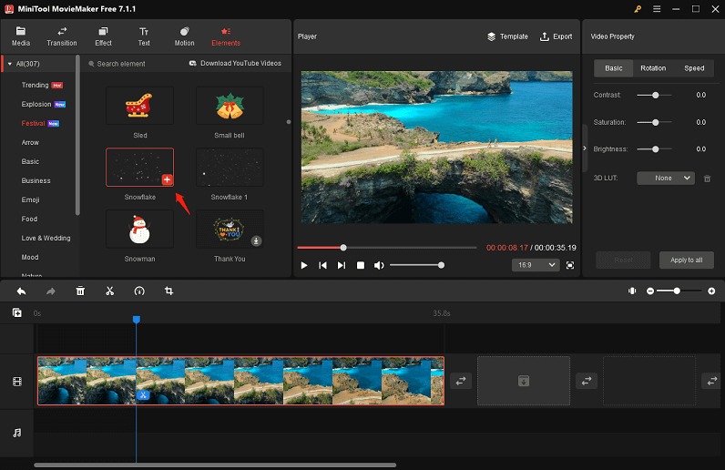Click the playback progress slider
The image size is (725, 470).
pos(386,248)
